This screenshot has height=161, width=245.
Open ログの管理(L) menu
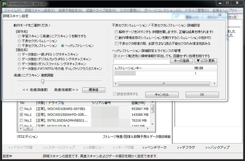130,11
